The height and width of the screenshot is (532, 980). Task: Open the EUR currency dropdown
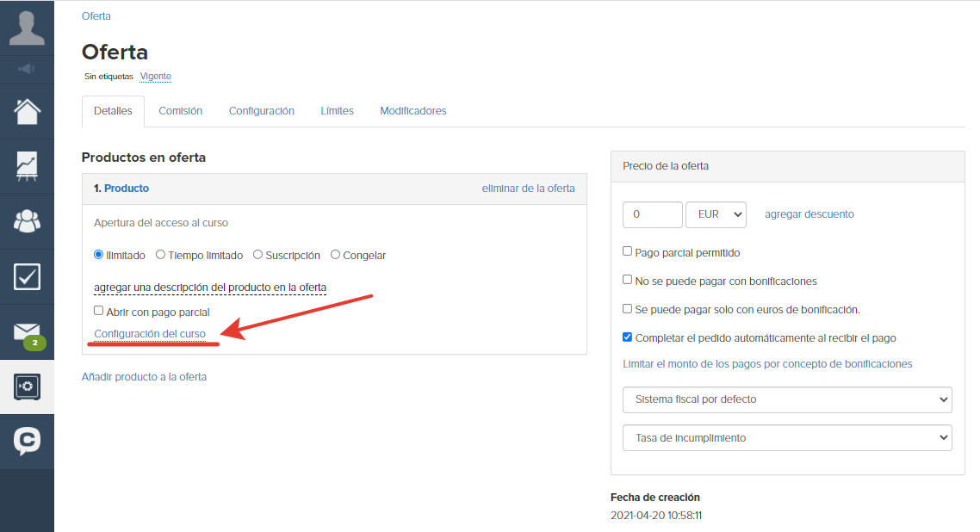(x=716, y=214)
